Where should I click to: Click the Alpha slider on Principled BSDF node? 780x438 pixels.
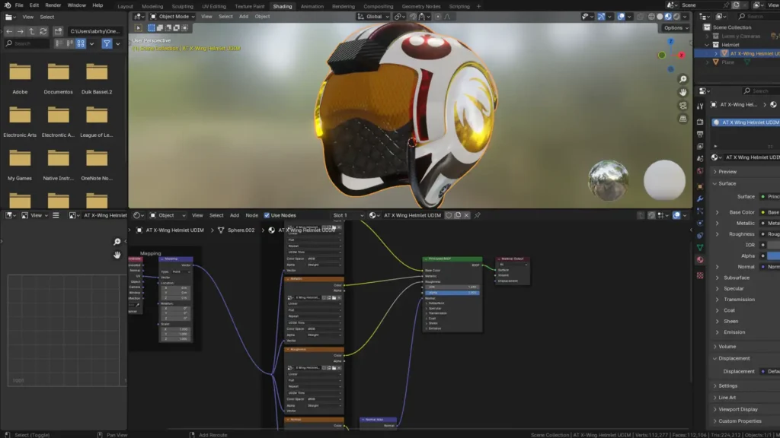pos(452,292)
